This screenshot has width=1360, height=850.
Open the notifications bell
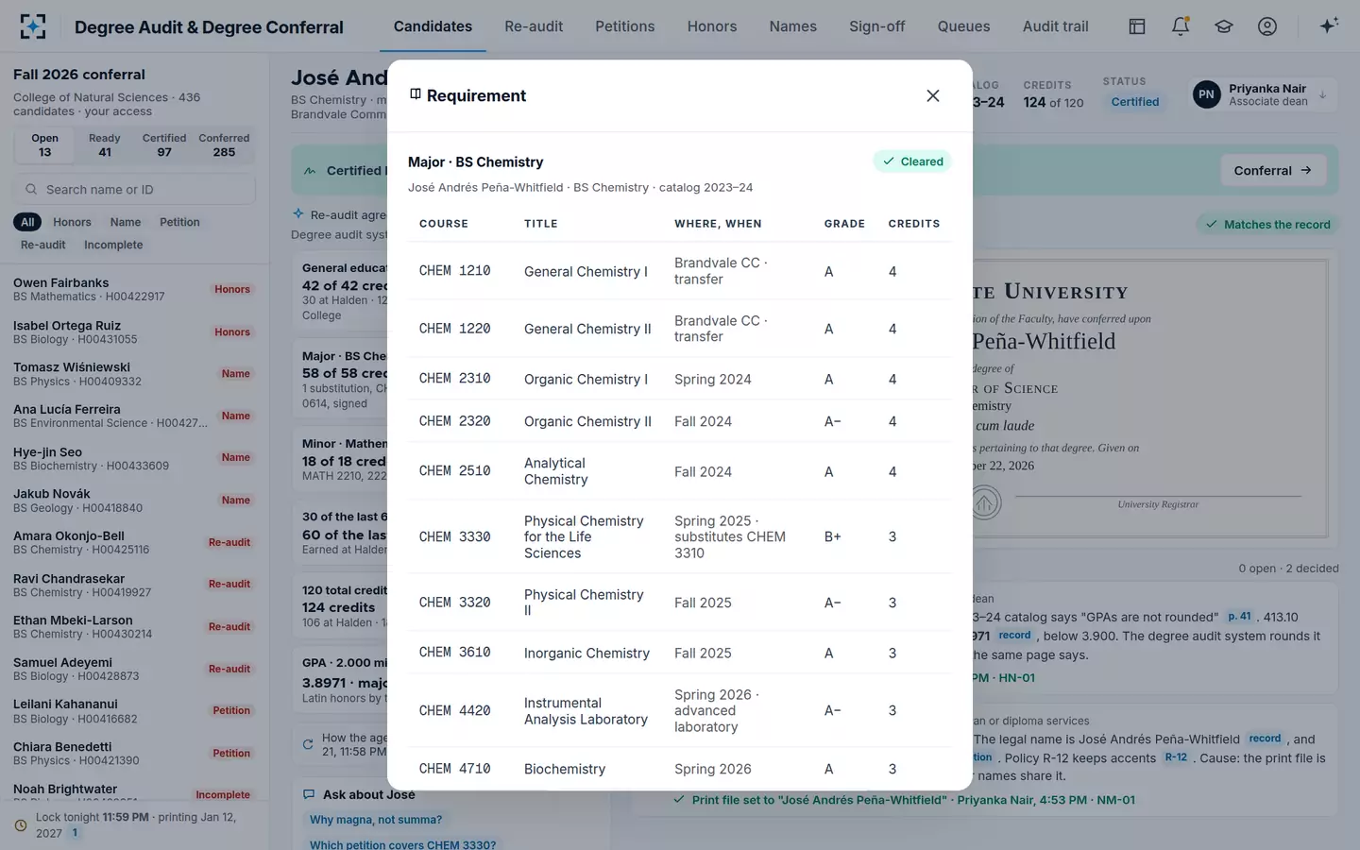pyautogui.click(x=1181, y=26)
